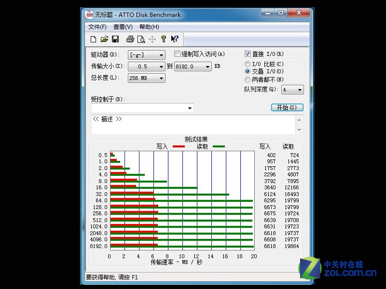The height and width of the screenshot is (289, 386).
Task: Open the 驱动器 drive dropdown
Action: click(161, 55)
